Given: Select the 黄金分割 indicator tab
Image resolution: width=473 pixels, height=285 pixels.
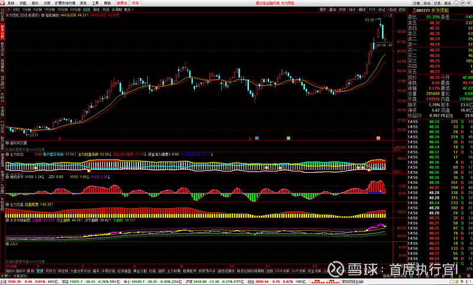Looking at the screenshot, I should 140,271.
